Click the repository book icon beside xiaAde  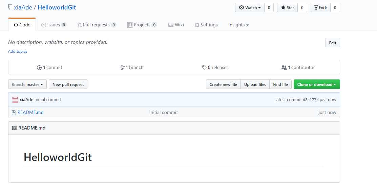click(10, 7)
